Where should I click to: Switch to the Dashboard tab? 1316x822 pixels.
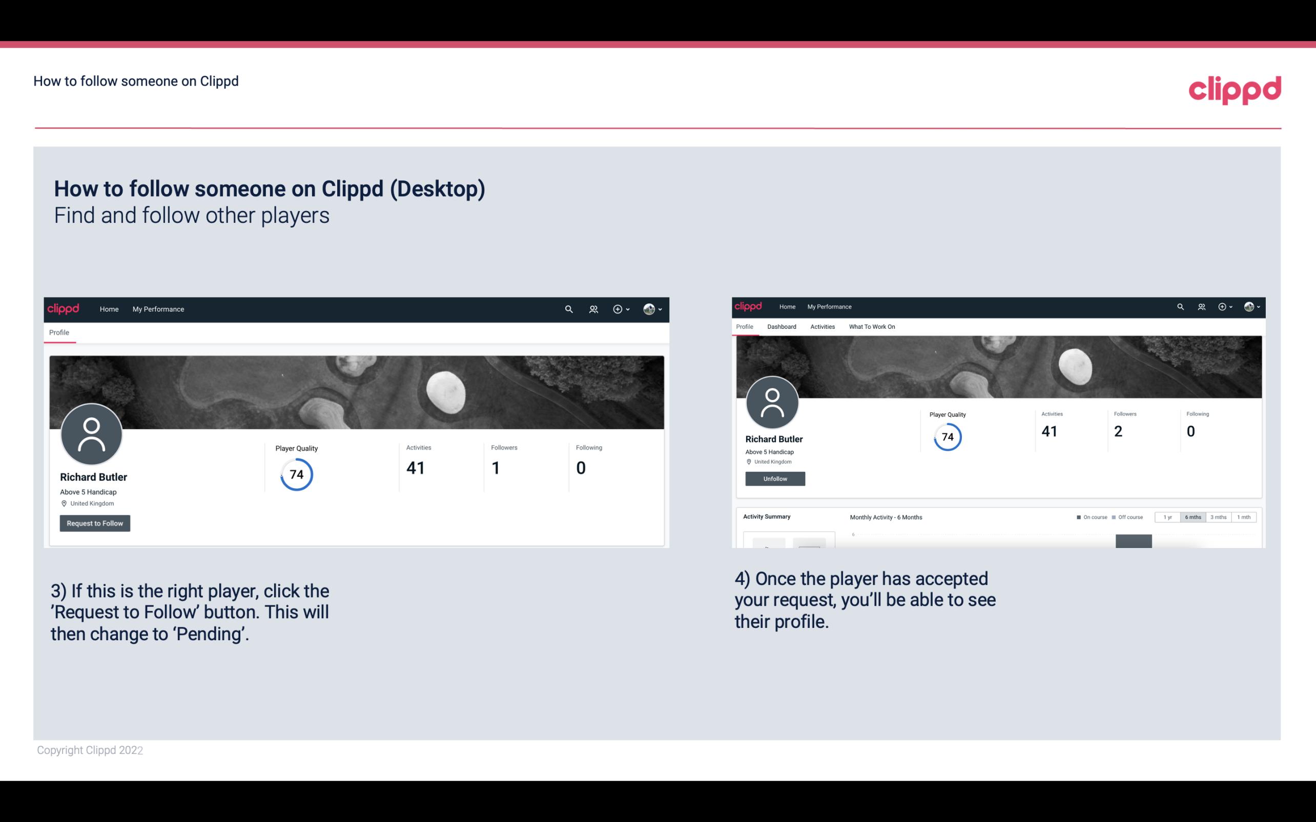[782, 327]
